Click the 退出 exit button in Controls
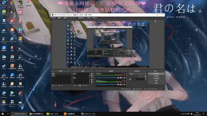This screenshot has width=207, height=116. (156, 83)
